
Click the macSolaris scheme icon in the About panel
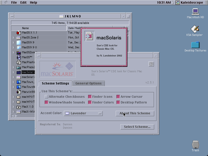[x=89, y=36]
